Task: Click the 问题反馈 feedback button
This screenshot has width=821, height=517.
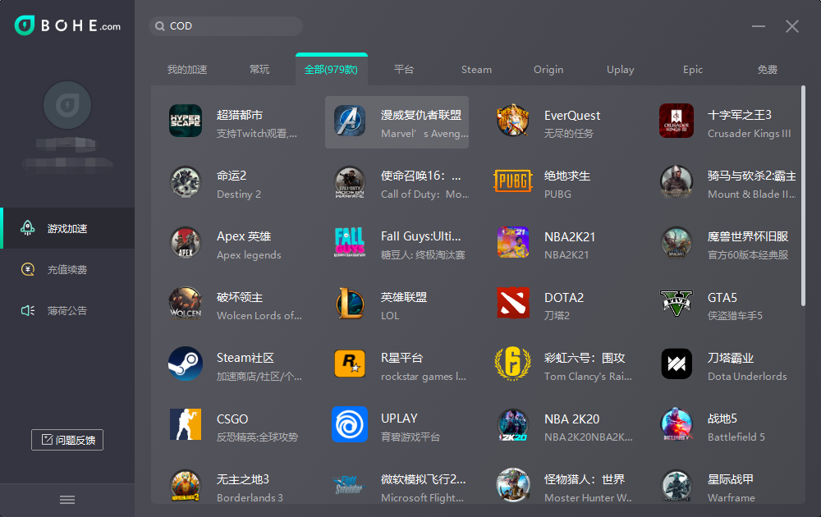Action: click(67, 440)
